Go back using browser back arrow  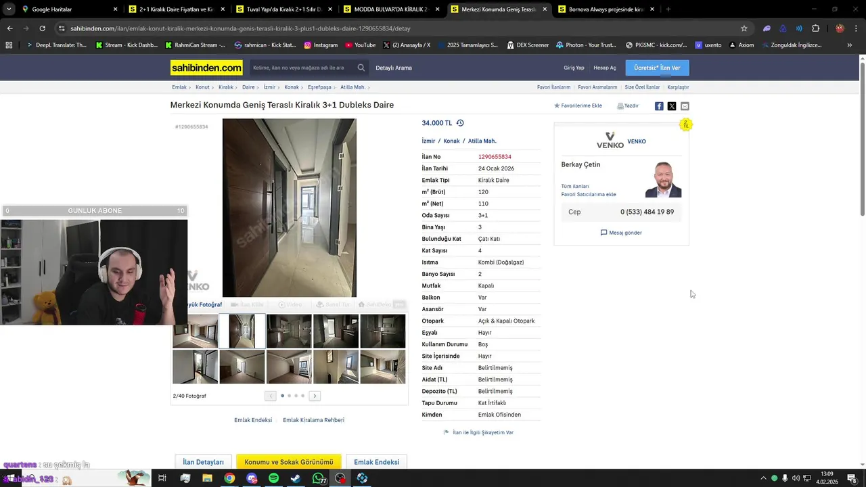(9, 28)
